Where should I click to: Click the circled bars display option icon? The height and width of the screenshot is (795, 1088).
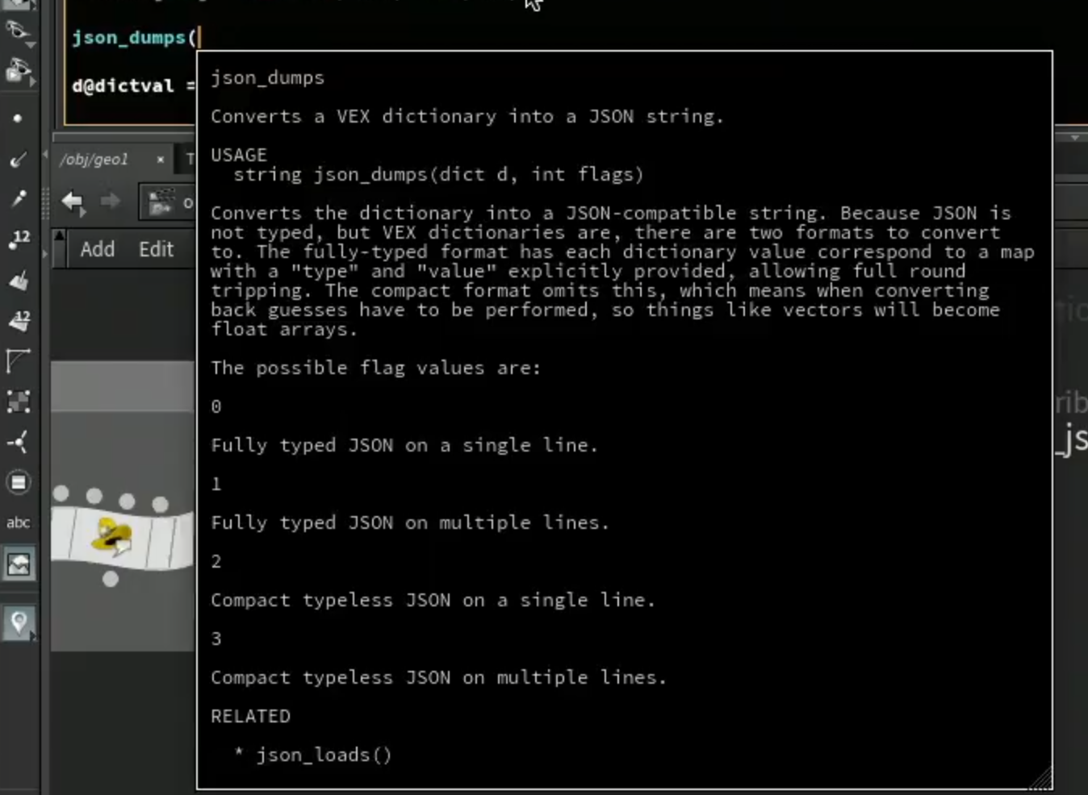point(18,482)
